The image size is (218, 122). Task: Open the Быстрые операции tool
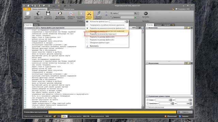(x=99, y=14)
